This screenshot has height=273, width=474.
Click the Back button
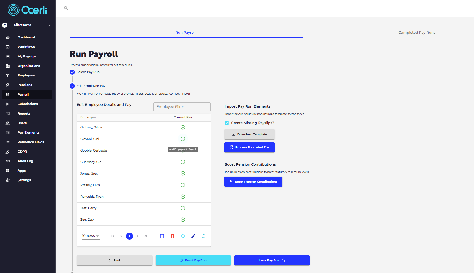point(114,261)
